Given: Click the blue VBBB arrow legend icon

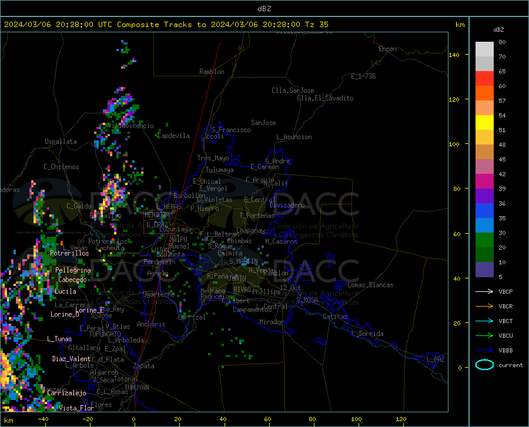Looking at the screenshot, I should 484,351.
